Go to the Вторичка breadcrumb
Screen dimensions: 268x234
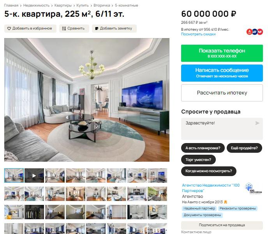tap(102, 5)
